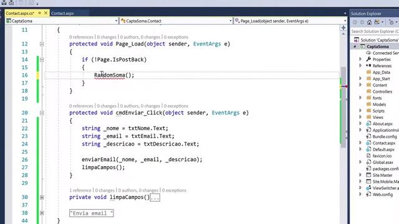The image size is (399, 224).
Task: Close the Contact.aspx.cs tab
Action: (46, 13)
